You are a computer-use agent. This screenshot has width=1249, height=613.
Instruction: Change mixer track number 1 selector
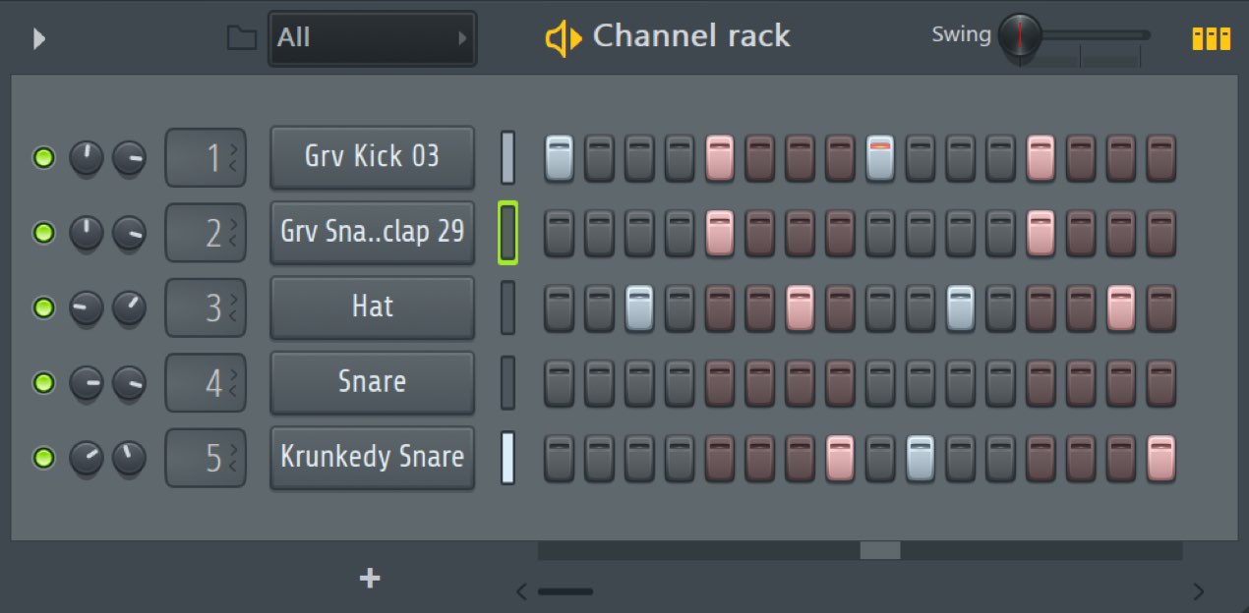(x=206, y=157)
